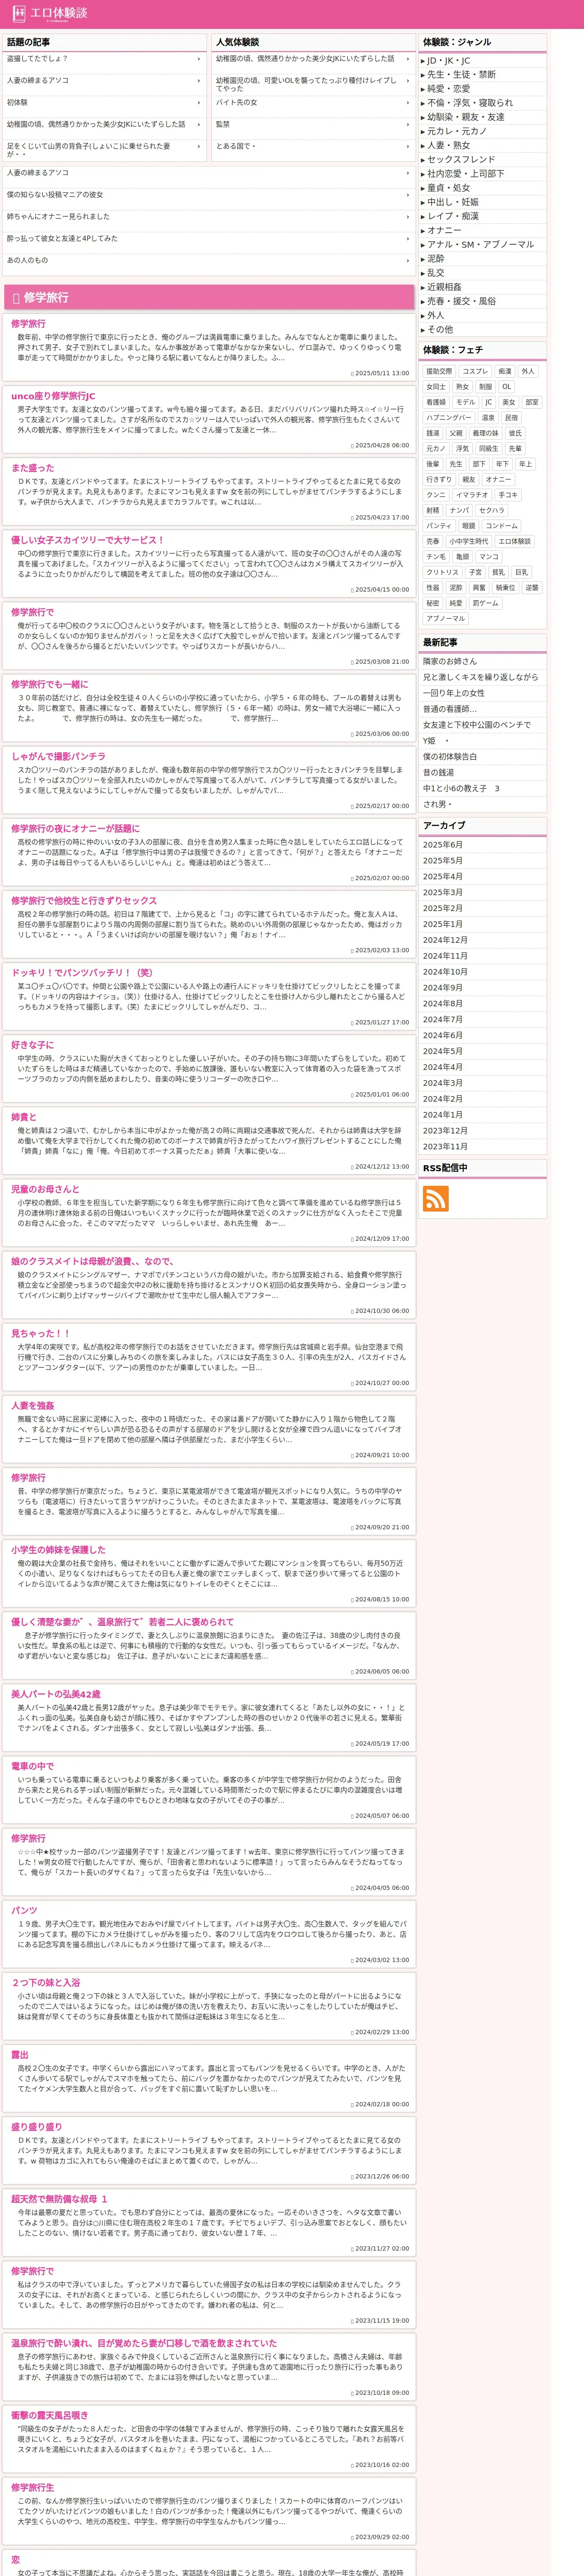Open the orange RSS feed icon
This screenshot has width=584, height=2576.
435,1198
